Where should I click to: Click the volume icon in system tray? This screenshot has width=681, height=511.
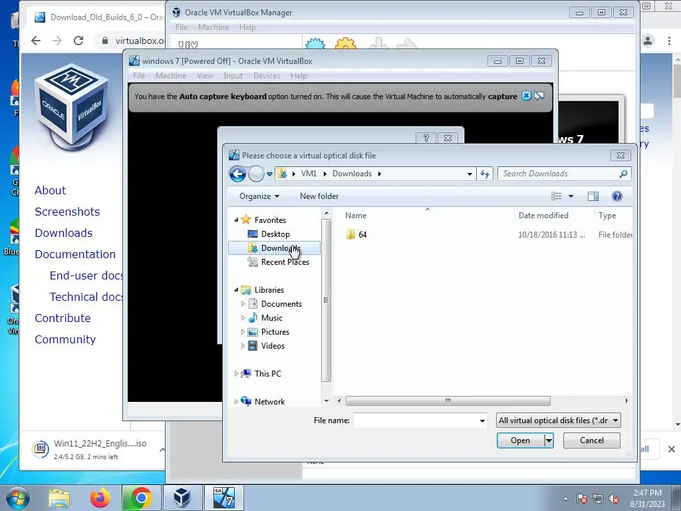[614, 499]
